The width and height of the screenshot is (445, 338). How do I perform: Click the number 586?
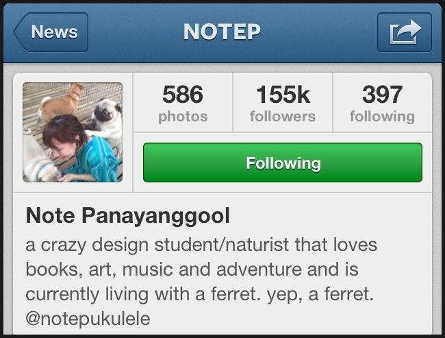(x=183, y=95)
